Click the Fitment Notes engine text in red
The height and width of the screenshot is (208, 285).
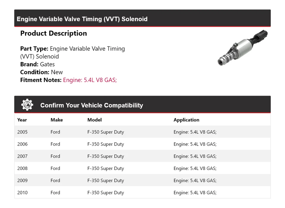[90, 80]
